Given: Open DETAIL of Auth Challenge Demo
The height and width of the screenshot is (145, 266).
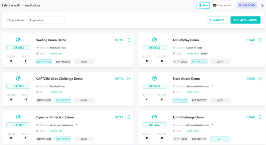Looking at the screenshot, I should coord(251,117).
